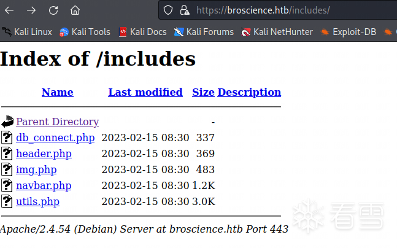
Task: Sort the listing by Name
Action: (57, 92)
